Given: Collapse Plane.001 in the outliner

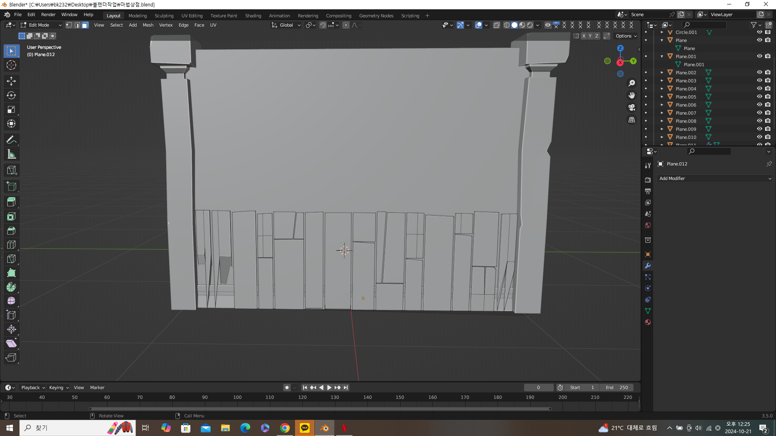Looking at the screenshot, I should (x=662, y=57).
